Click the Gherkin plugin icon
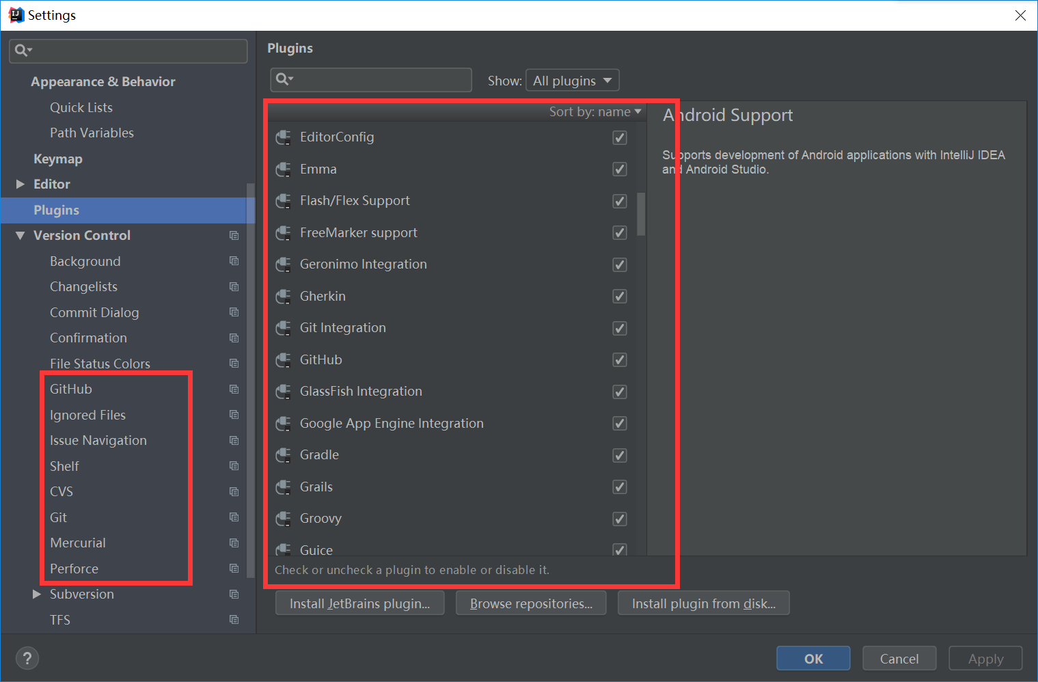The height and width of the screenshot is (682, 1038). [x=283, y=297]
